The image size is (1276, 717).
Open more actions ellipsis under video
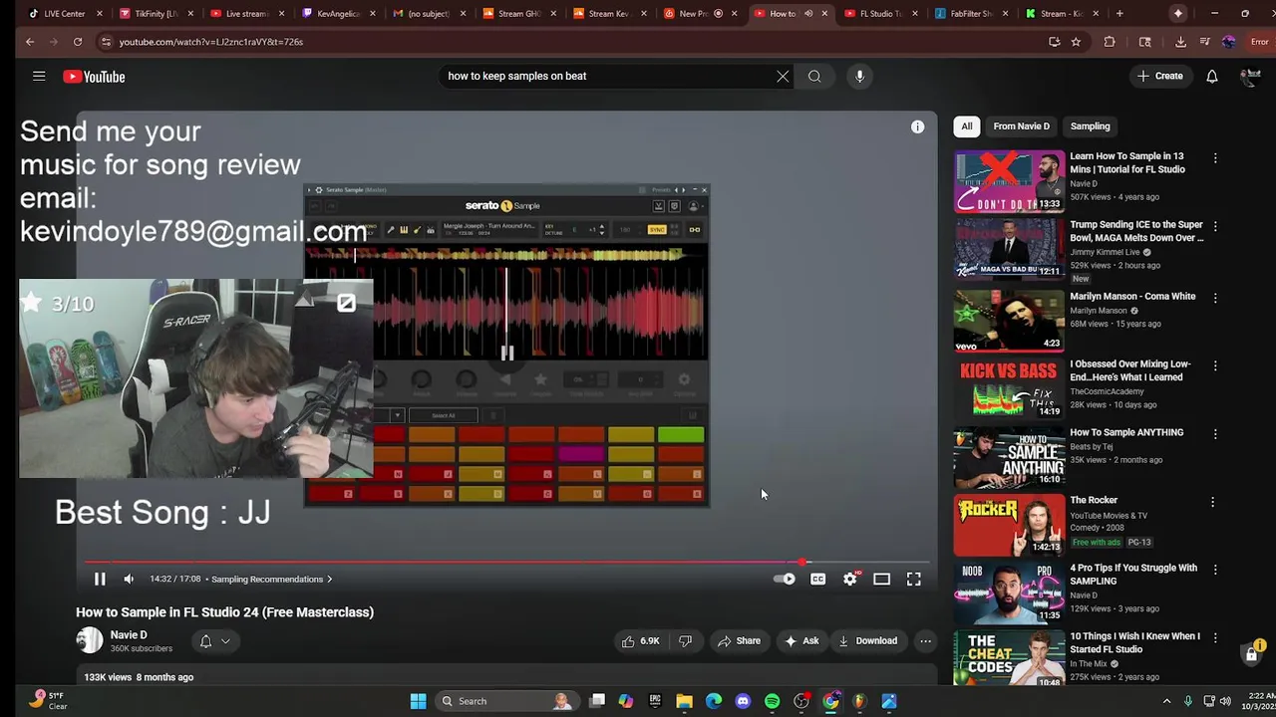(925, 640)
